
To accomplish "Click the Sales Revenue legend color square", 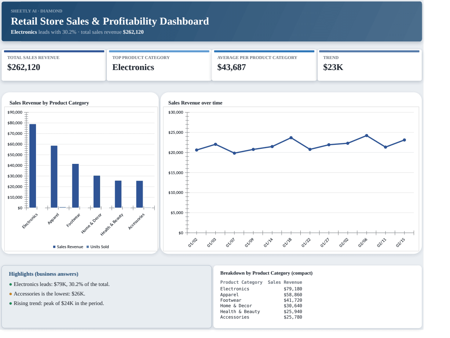I will 54,247.
